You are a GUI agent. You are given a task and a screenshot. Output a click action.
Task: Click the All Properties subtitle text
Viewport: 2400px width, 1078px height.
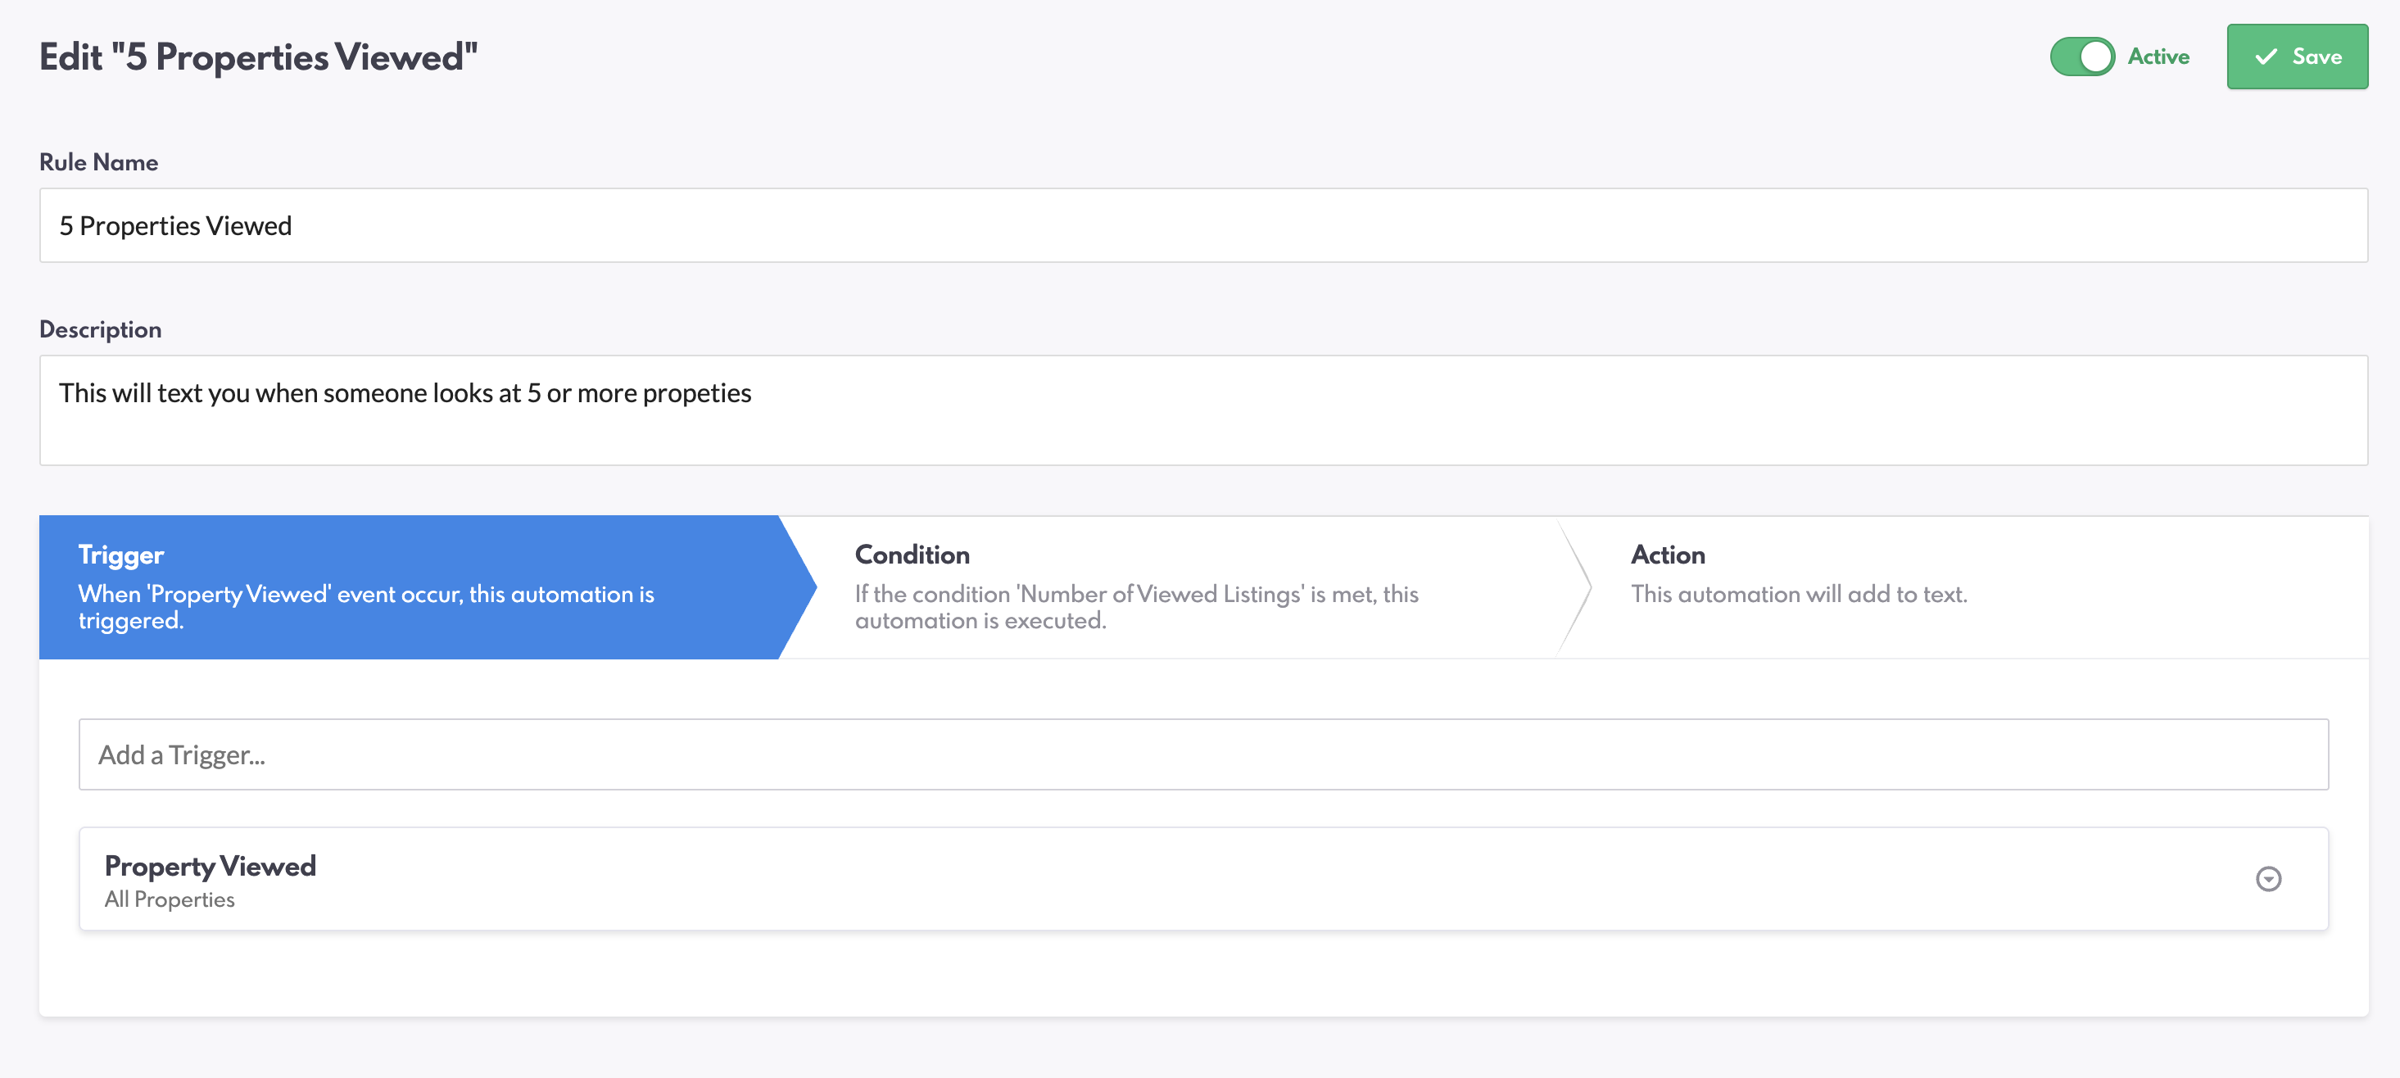pyautogui.click(x=170, y=899)
